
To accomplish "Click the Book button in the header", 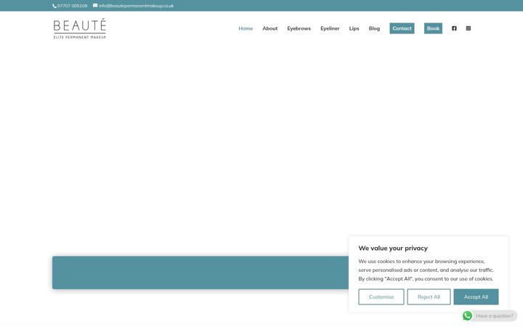I will point(433,28).
